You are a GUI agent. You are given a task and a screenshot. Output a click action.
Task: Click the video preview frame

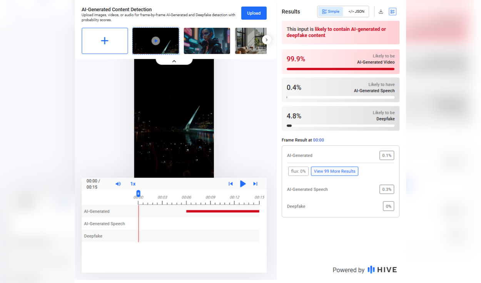[174, 118]
